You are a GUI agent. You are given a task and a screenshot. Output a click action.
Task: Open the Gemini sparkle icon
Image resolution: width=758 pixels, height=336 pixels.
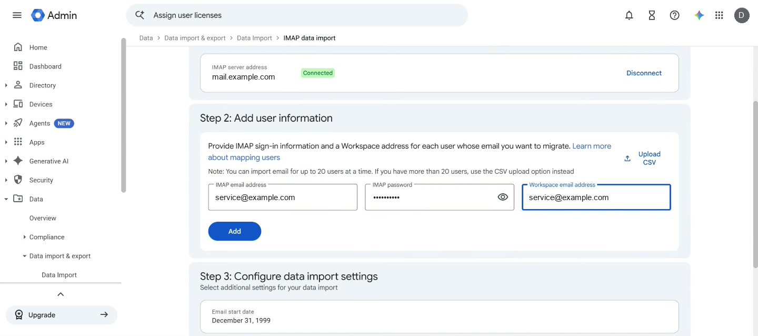pyautogui.click(x=699, y=15)
